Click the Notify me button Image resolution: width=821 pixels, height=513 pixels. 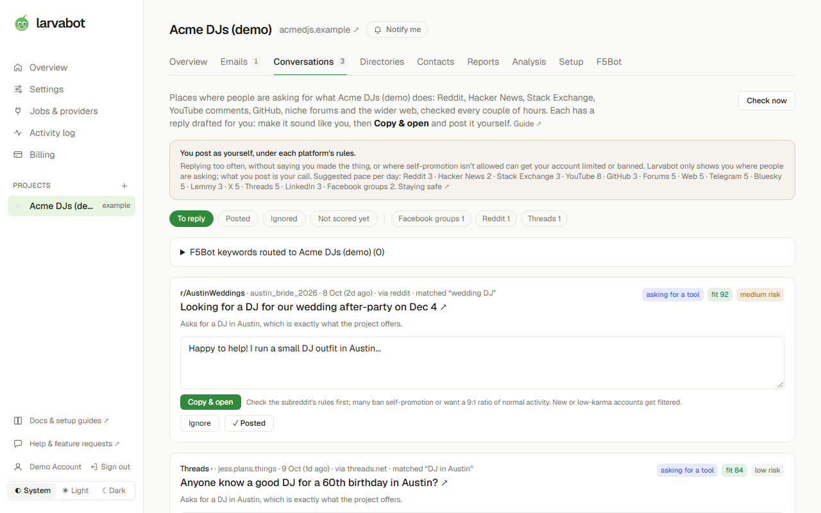click(x=397, y=29)
